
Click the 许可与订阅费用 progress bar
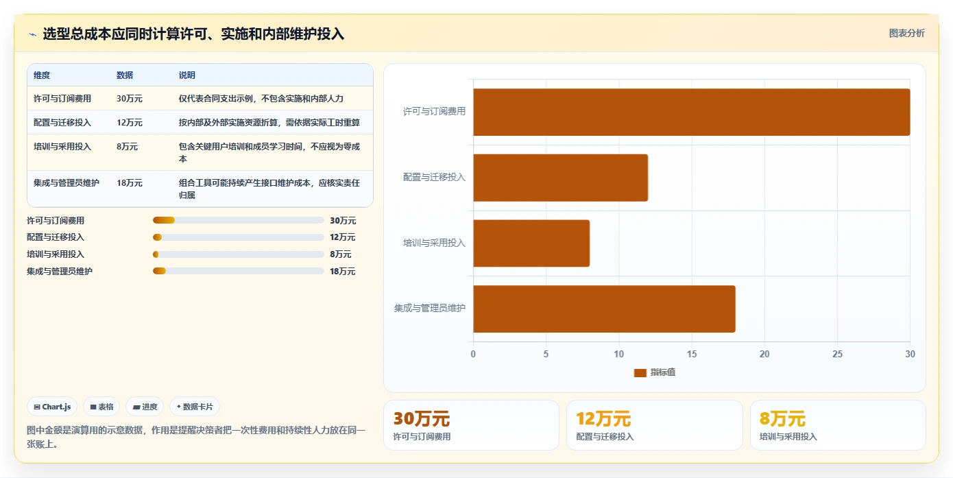pos(239,220)
